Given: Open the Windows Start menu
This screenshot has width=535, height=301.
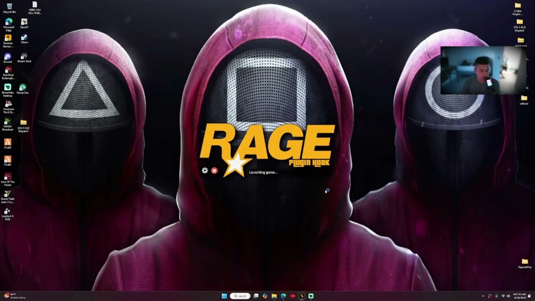Looking at the screenshot, I should click(224, 296).
